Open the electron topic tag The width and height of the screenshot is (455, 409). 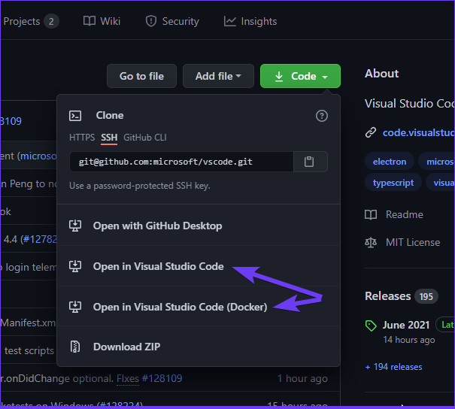390,162
